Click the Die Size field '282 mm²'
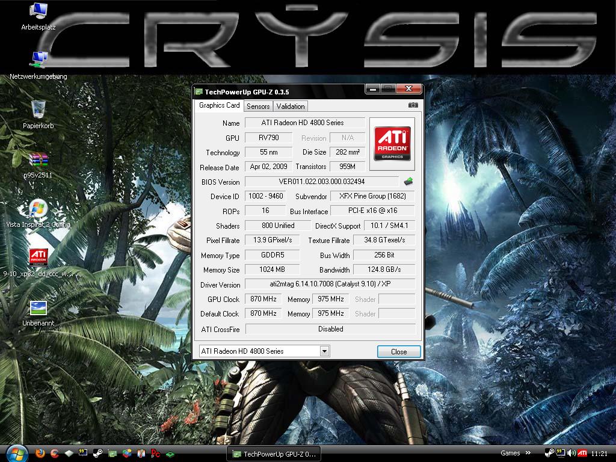 (347, 152)
